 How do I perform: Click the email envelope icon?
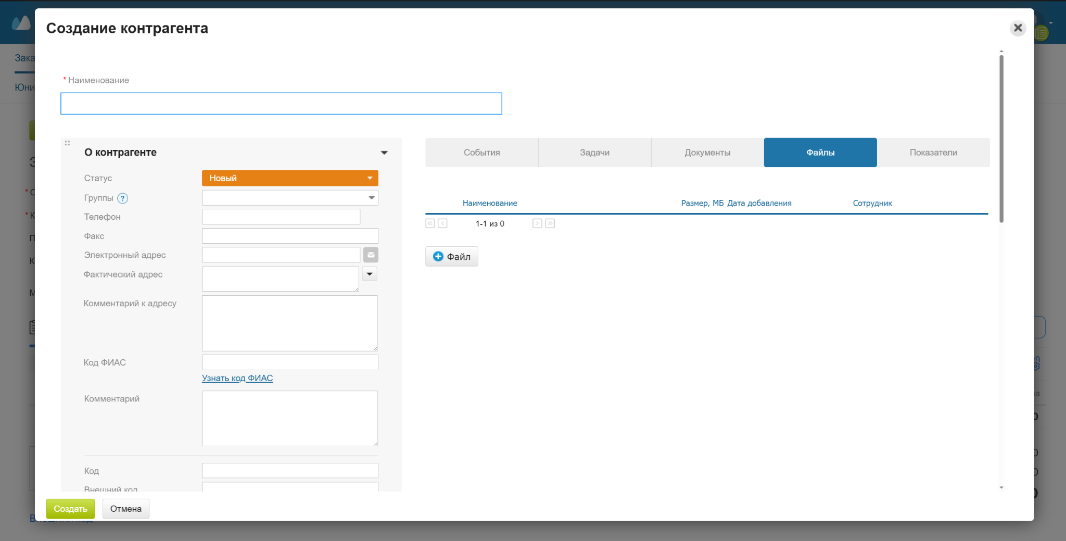(x=371, y=255)
